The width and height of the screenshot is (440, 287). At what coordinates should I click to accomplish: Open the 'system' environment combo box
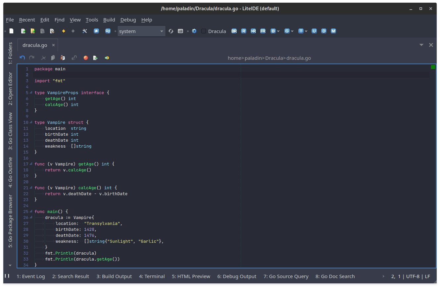tap(141, 31)
